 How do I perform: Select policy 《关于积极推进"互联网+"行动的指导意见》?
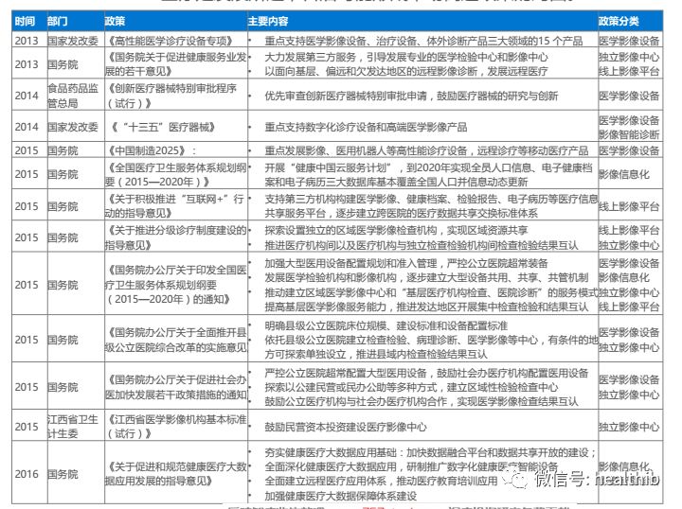click(175, 206)
